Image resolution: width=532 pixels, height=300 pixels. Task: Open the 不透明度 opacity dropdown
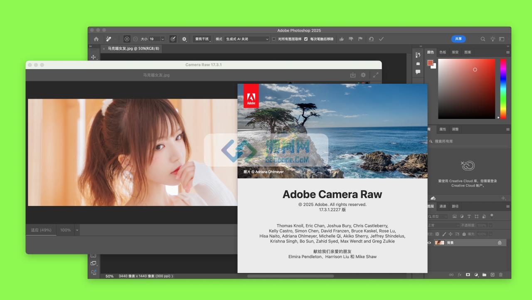(x=490, y=225)
